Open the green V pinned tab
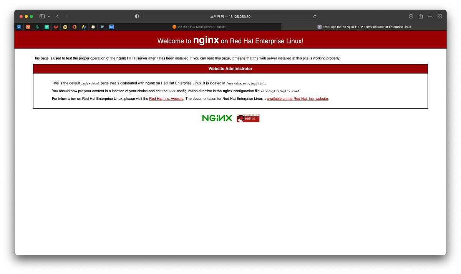Image resolution: width=461 pixels, height=274 pixels. click(46, 27)
